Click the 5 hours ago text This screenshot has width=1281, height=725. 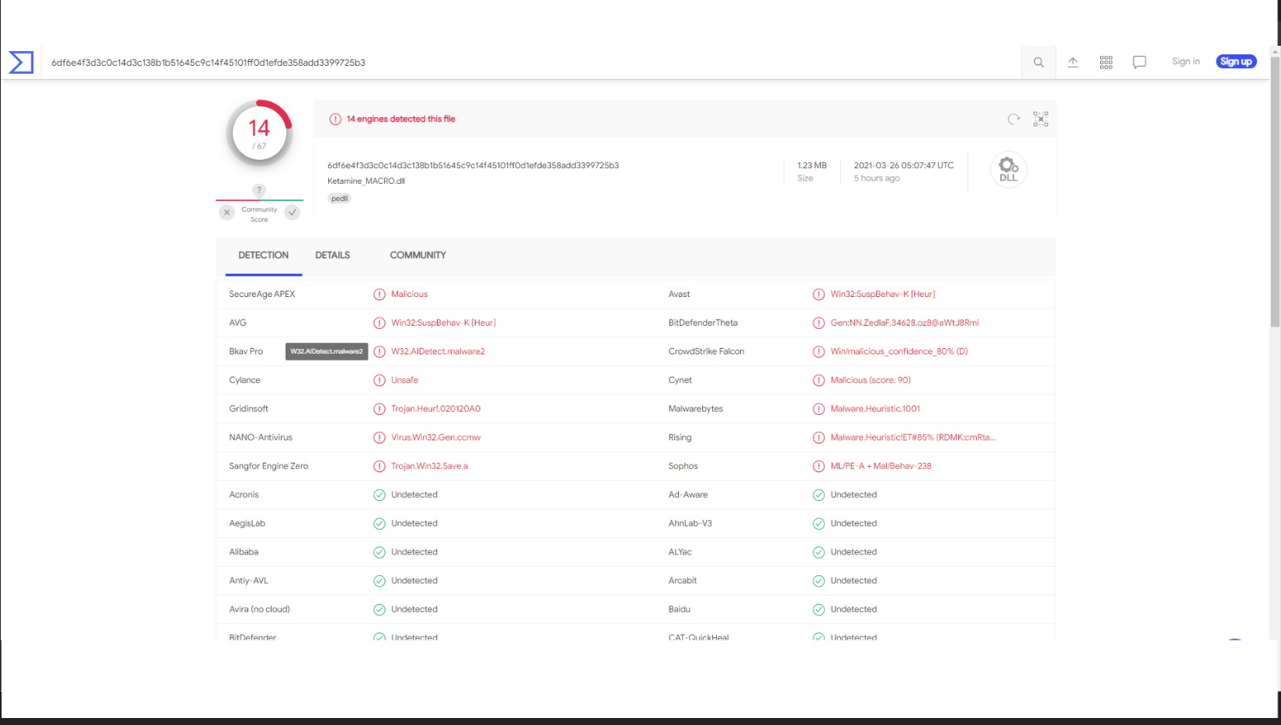pyautogui.click(x=877, y=178)
